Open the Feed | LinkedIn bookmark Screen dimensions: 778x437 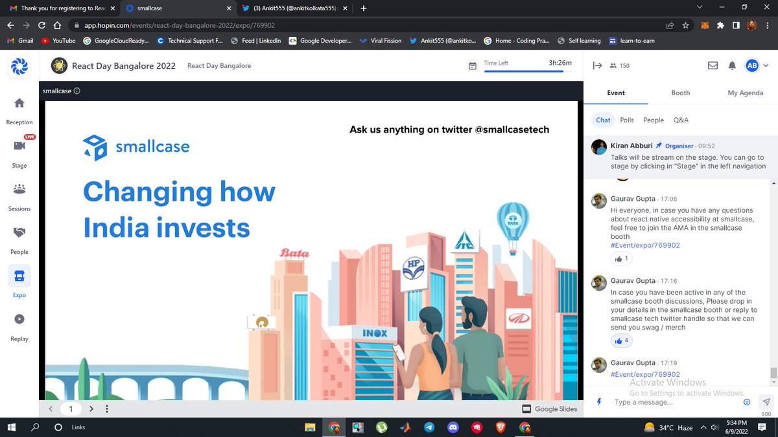(256, 40)
